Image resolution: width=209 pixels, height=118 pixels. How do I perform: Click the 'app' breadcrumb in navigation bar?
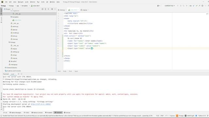click(18, 6)
